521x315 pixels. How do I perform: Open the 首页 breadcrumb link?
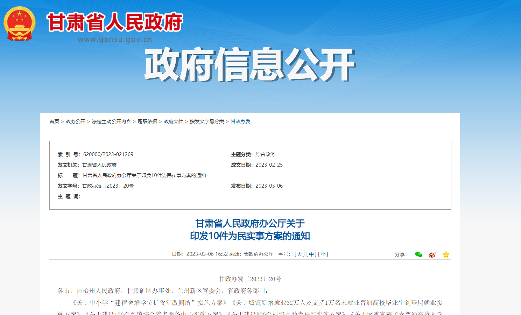[x=54, y=121]
